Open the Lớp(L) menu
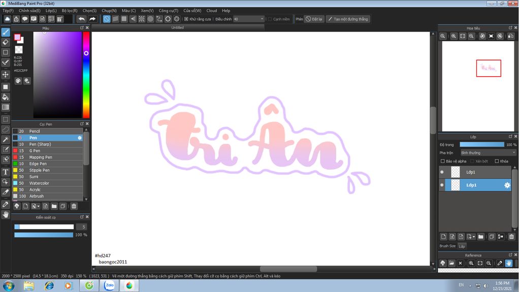Screen dimensions: 520x292 (x=51, y=11)
